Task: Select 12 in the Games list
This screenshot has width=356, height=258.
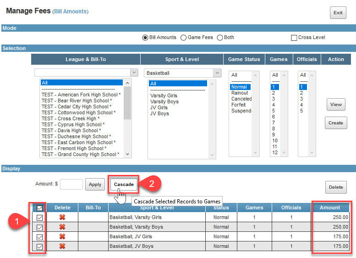Action: (275, 152)
